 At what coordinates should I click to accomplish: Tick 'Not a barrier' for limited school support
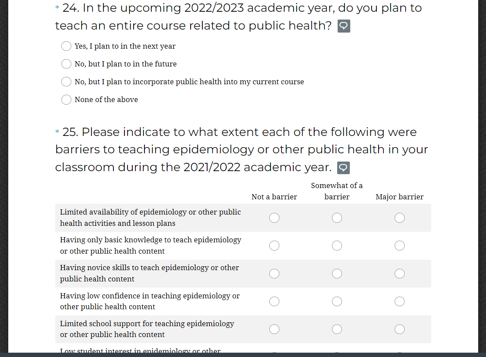(x=274, y=329)
